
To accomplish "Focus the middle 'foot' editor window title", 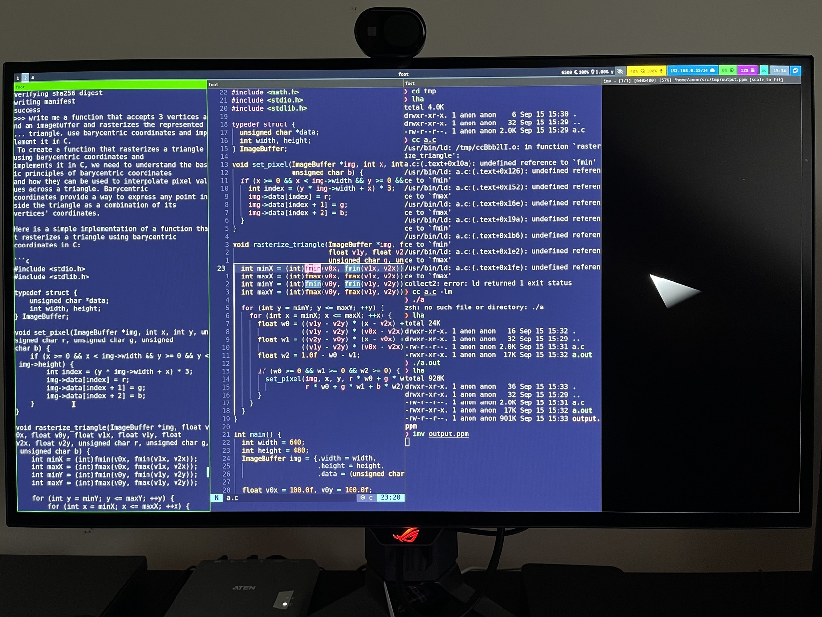I will click(x=305, y=84).
